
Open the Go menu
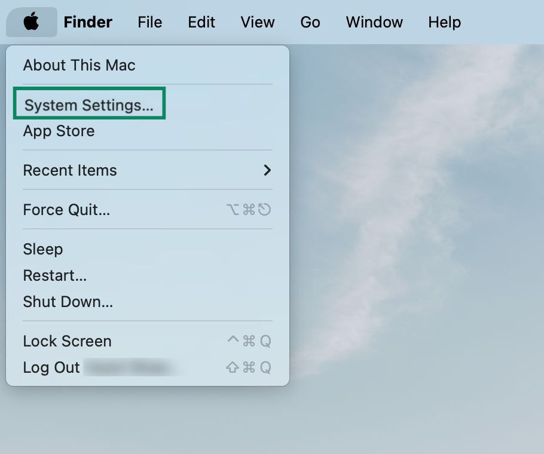(310, 22)
